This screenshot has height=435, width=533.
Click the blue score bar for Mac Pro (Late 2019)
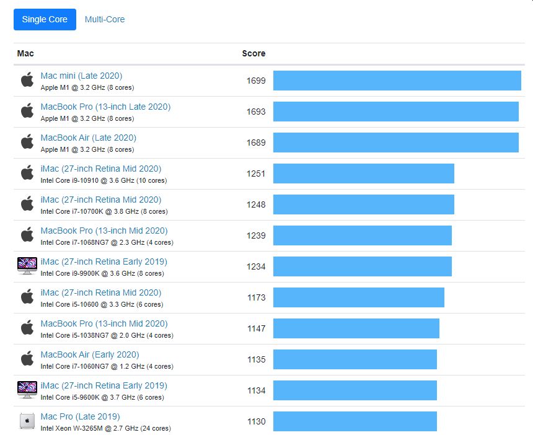click(355, 421)
